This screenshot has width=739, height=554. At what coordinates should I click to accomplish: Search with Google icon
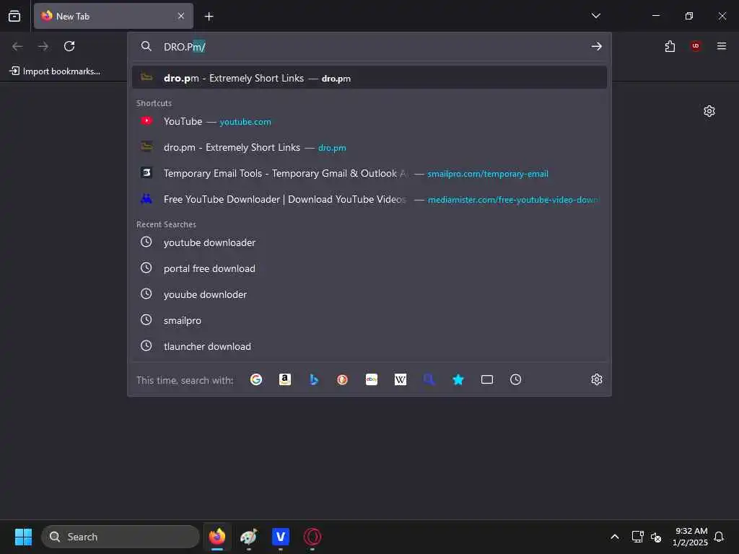click(x=256, y=379)
